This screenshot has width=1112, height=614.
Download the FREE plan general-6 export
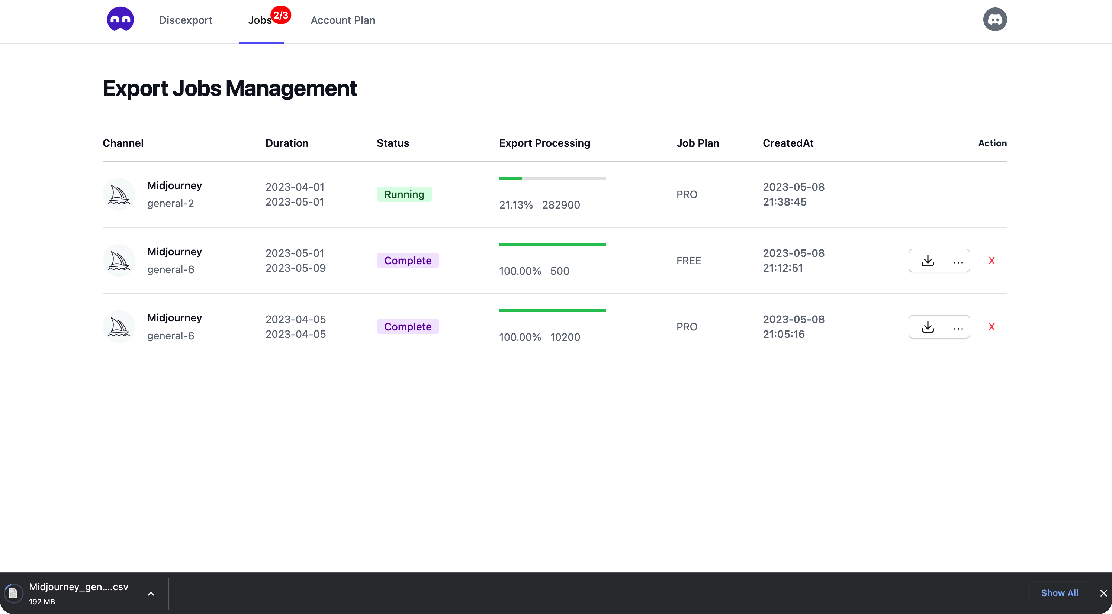point(928,261)
